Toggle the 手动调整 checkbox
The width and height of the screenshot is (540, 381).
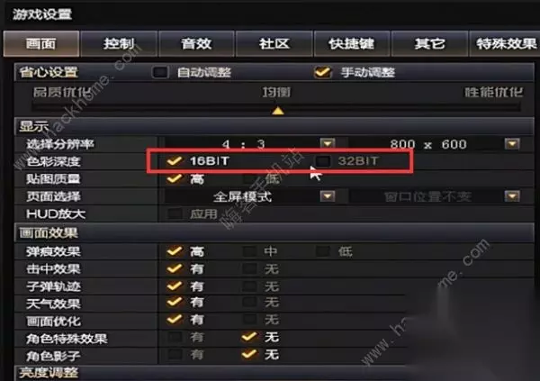[323, 72]
